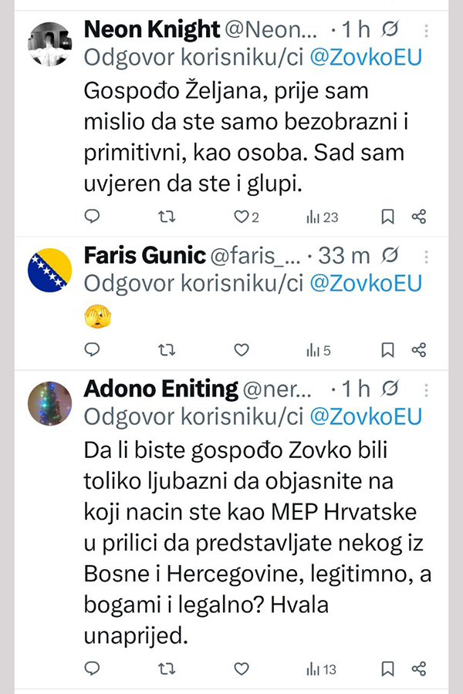The height and width of the screenshot is (694, 463).
Task: View Faris Gunic's Bosnia flag avatar
Action: pyautogui.click(x=50, y=270)
